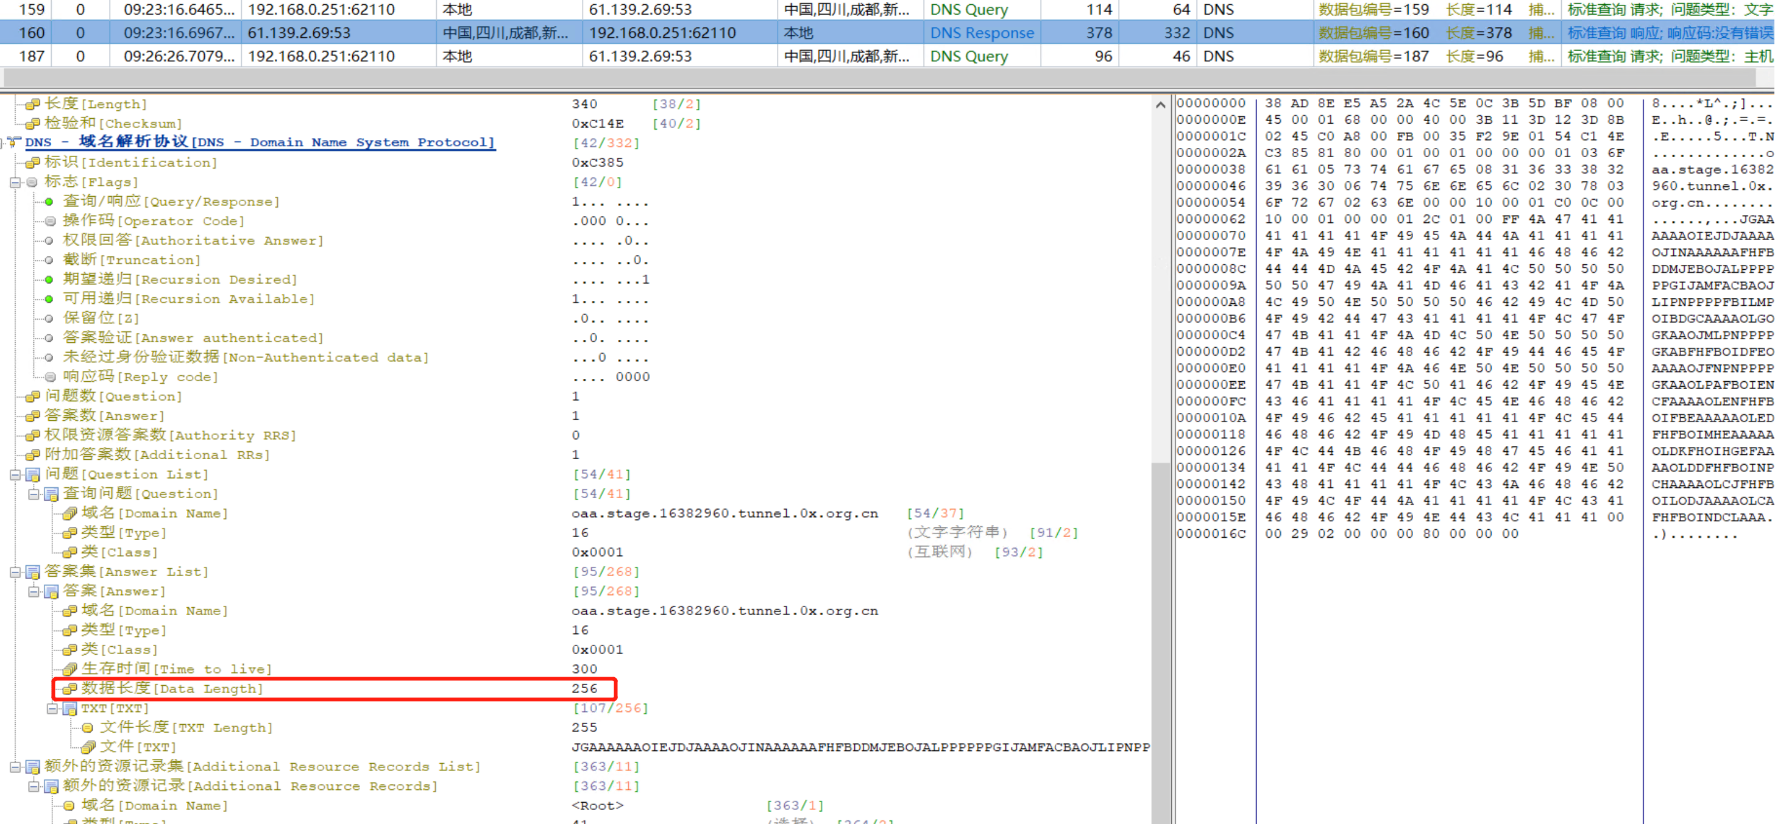1775x824 pixels.
Task: Click the key icon beside Authority RRS
Action: [32, 436]
